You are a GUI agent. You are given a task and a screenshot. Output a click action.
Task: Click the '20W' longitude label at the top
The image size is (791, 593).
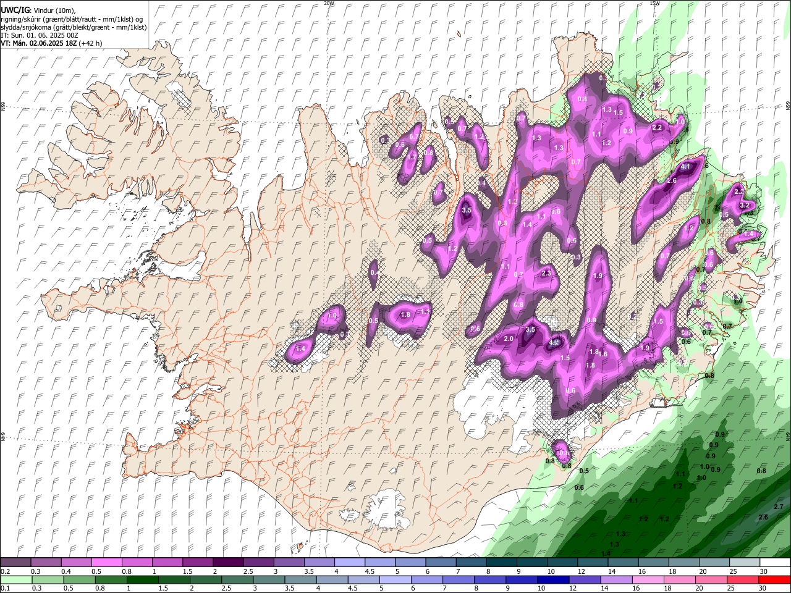pos(329,3)
